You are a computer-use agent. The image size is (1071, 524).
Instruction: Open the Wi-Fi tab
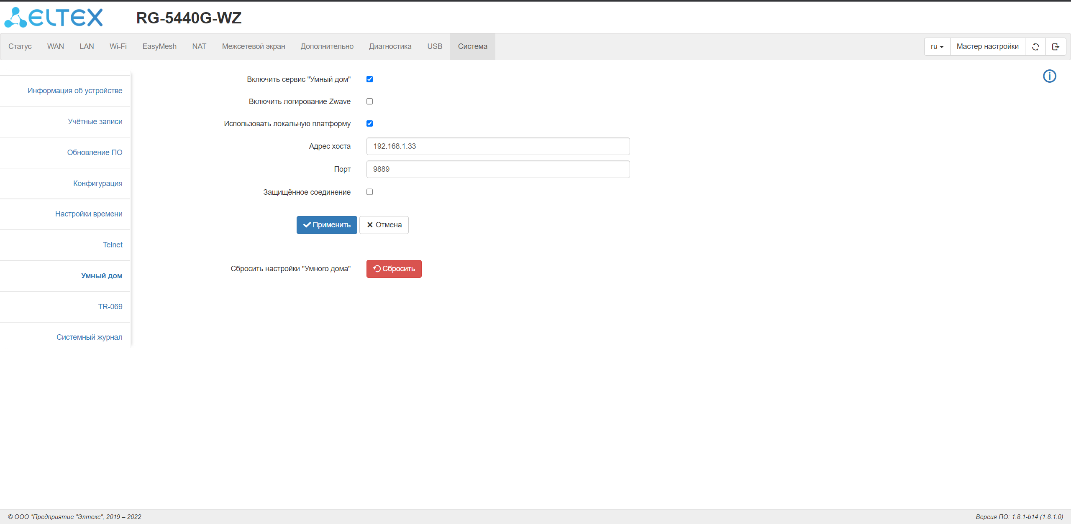pos(118,46)
